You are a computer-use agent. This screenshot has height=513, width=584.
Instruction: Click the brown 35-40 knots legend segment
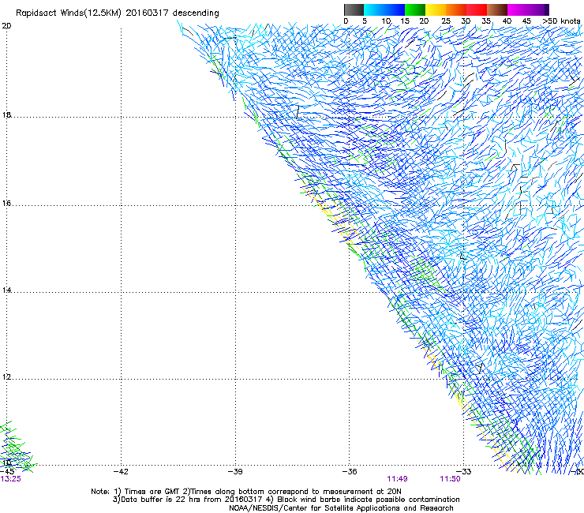[497, 9]
